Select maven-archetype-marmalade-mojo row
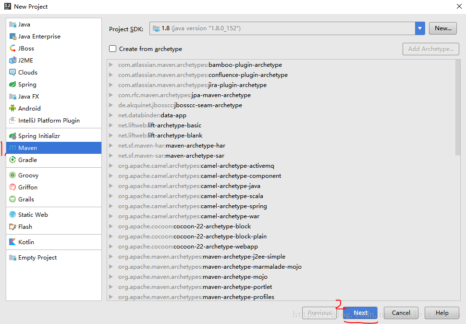 pyautogui.click(x=281, y=267)
